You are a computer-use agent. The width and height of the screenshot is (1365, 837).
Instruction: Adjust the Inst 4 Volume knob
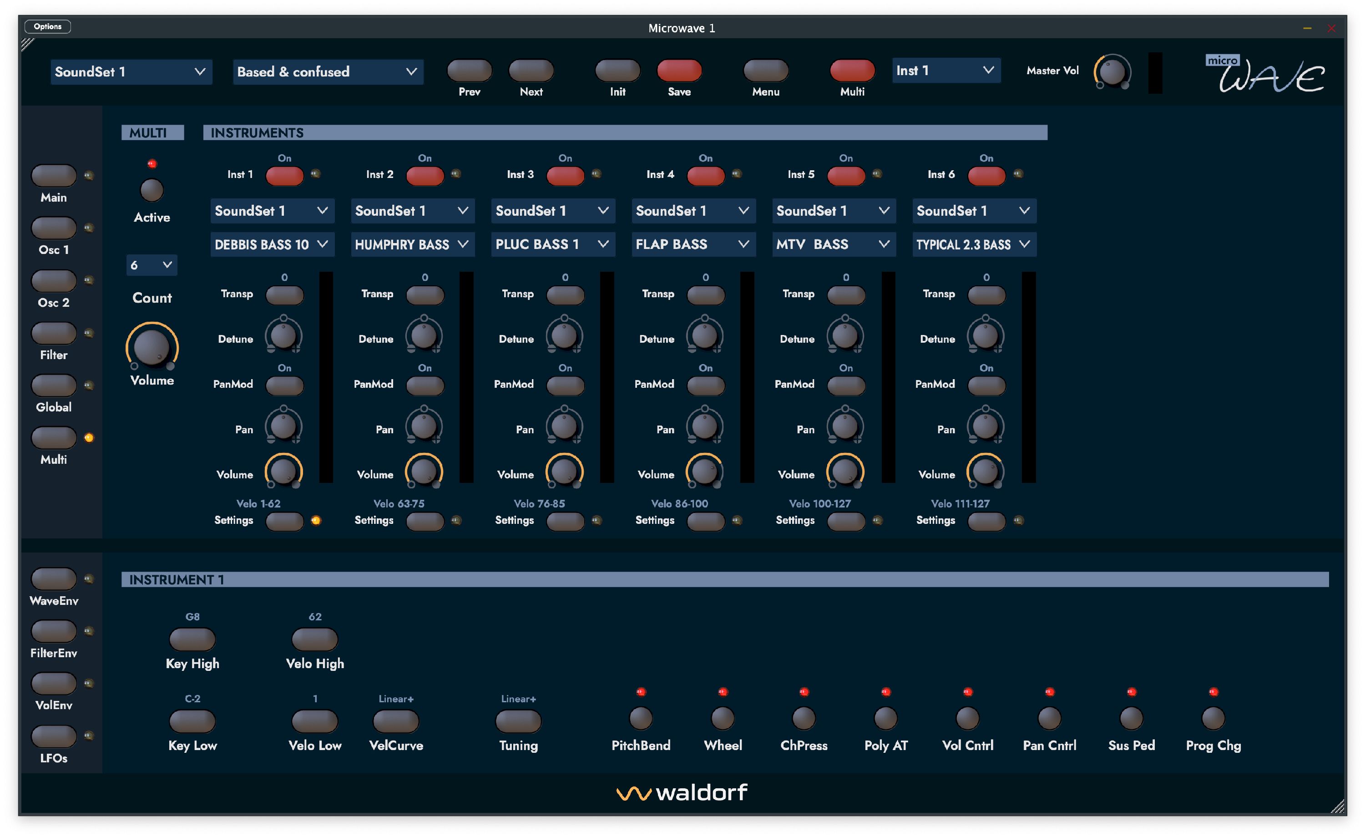(705, 471)
